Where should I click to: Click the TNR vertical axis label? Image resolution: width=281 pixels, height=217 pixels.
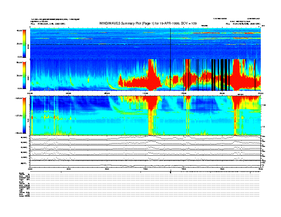(x=28, y=121)
